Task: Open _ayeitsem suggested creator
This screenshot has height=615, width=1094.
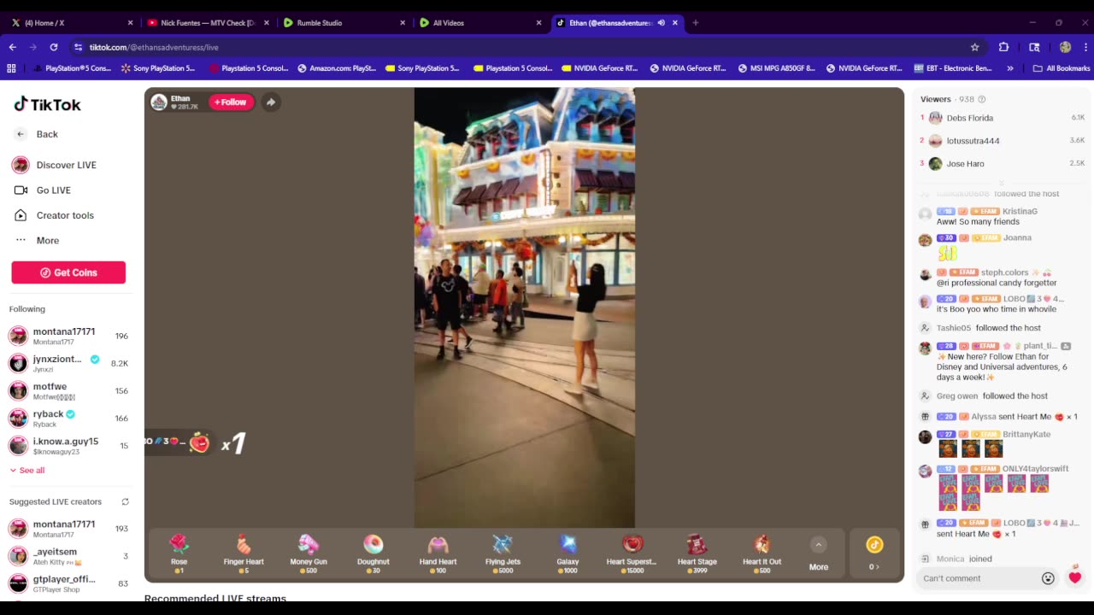Action: coord(68,555)
